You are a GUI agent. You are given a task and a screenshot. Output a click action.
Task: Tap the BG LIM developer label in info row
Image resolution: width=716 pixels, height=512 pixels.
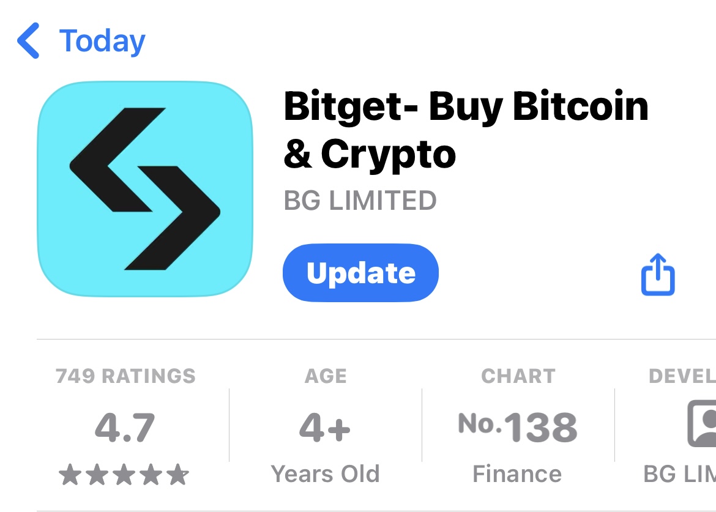679,474
